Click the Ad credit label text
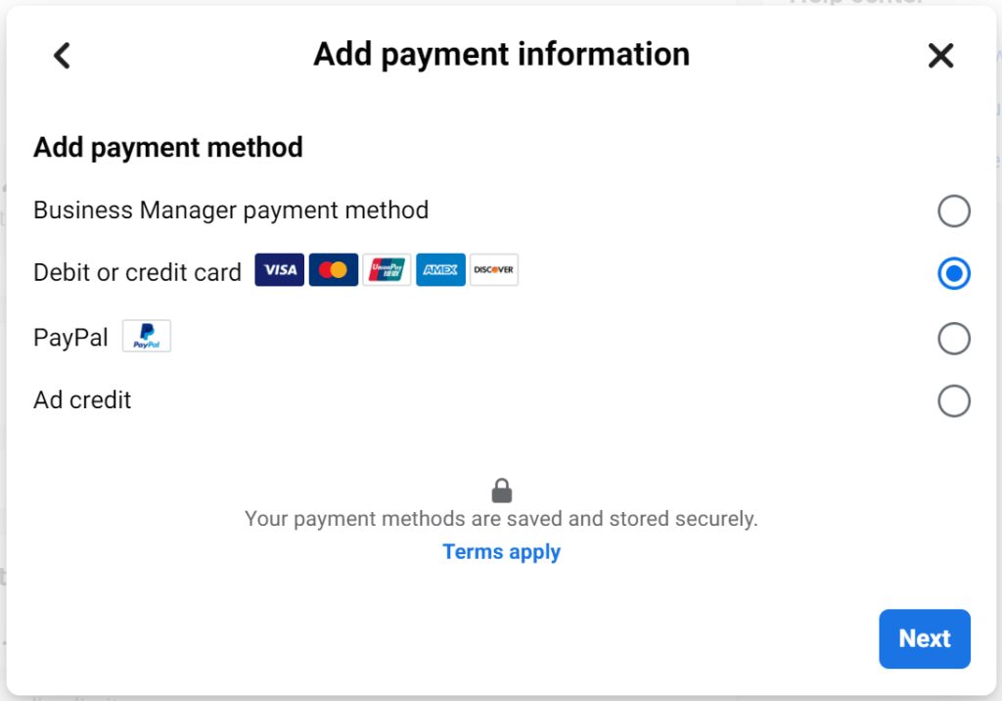Screen dimensions: 1002x701 81,399
